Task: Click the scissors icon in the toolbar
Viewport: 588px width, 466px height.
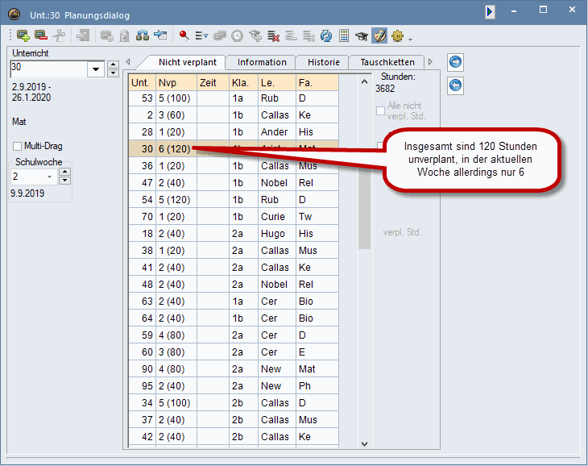Action: click(59, 35)
